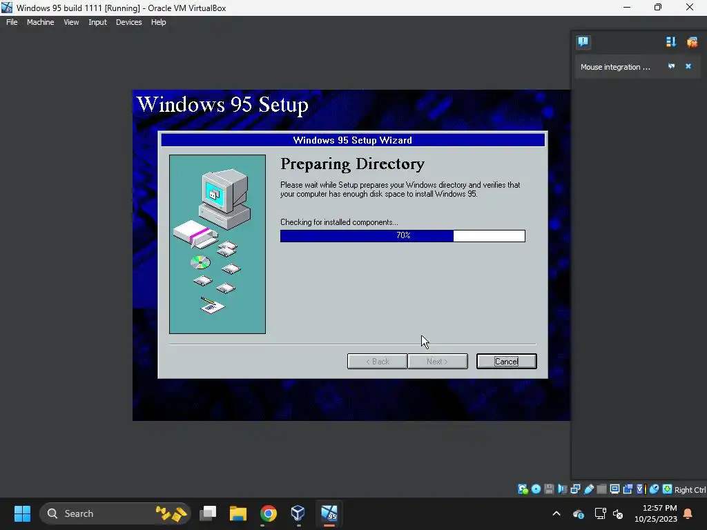Minimize the VirtualBox window
The height and width of the screenshot is (530, 707).
(627, 7)
